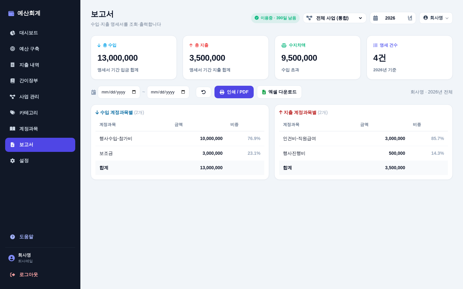Click the 85.7% ratio value

[x=438, y=139]
